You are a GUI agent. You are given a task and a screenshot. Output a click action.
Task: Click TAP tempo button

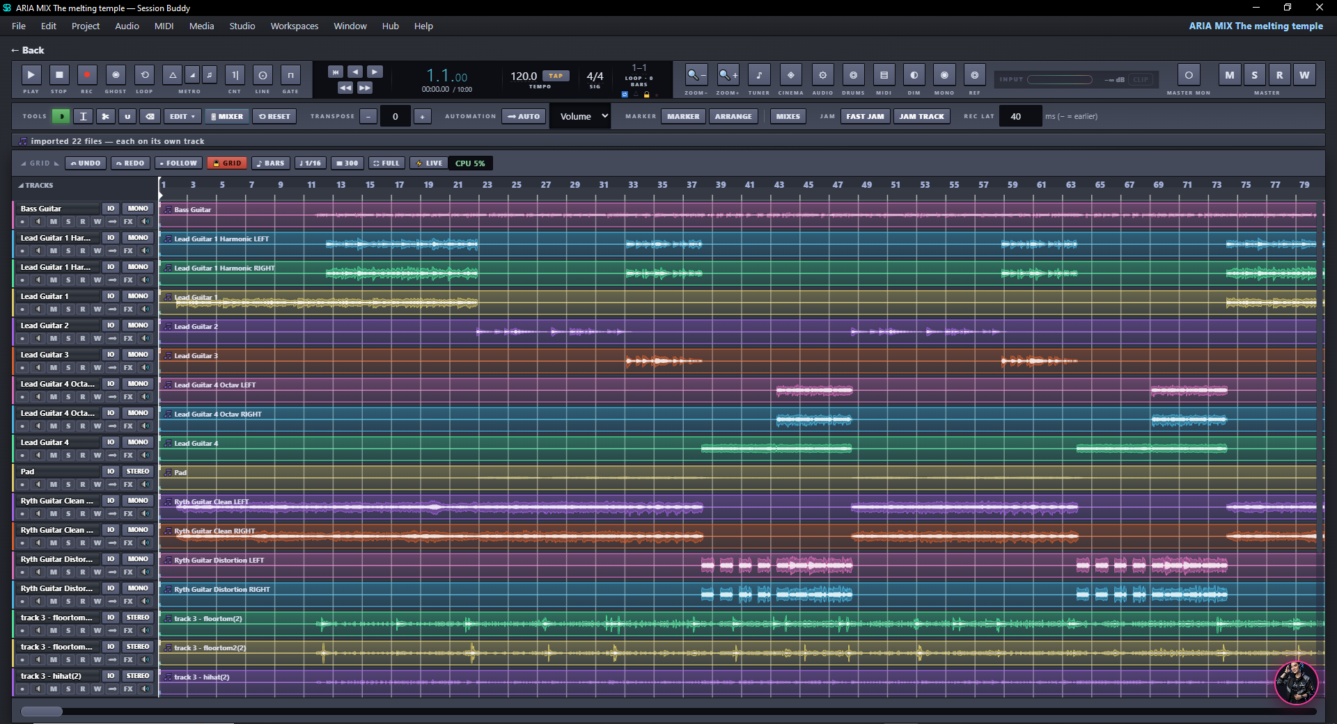pos(556,76)
